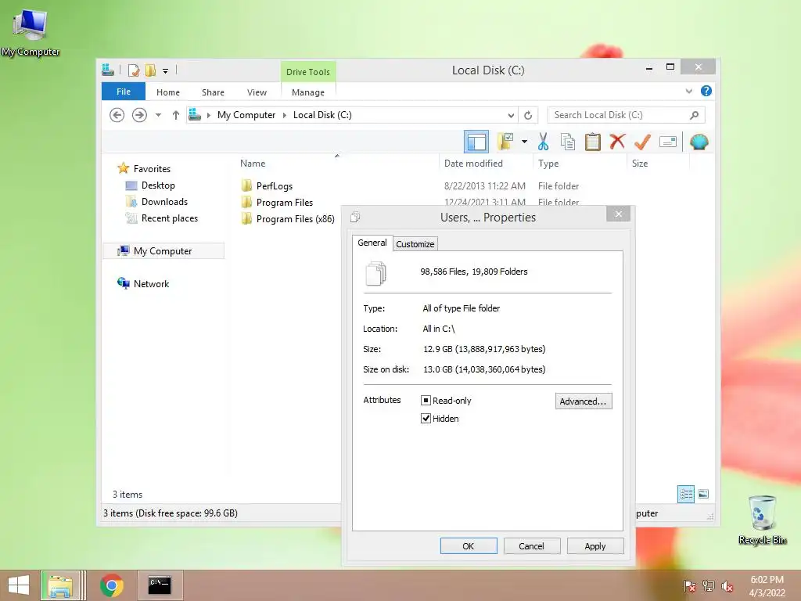801x601 pixels.
Task: Open Customize Quick Access Toolbar dropdown
Action: [166, 70]
